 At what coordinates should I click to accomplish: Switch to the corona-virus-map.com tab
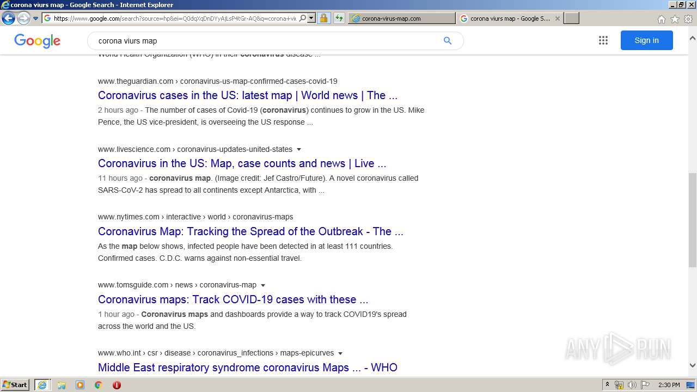[x=402, y=18]
